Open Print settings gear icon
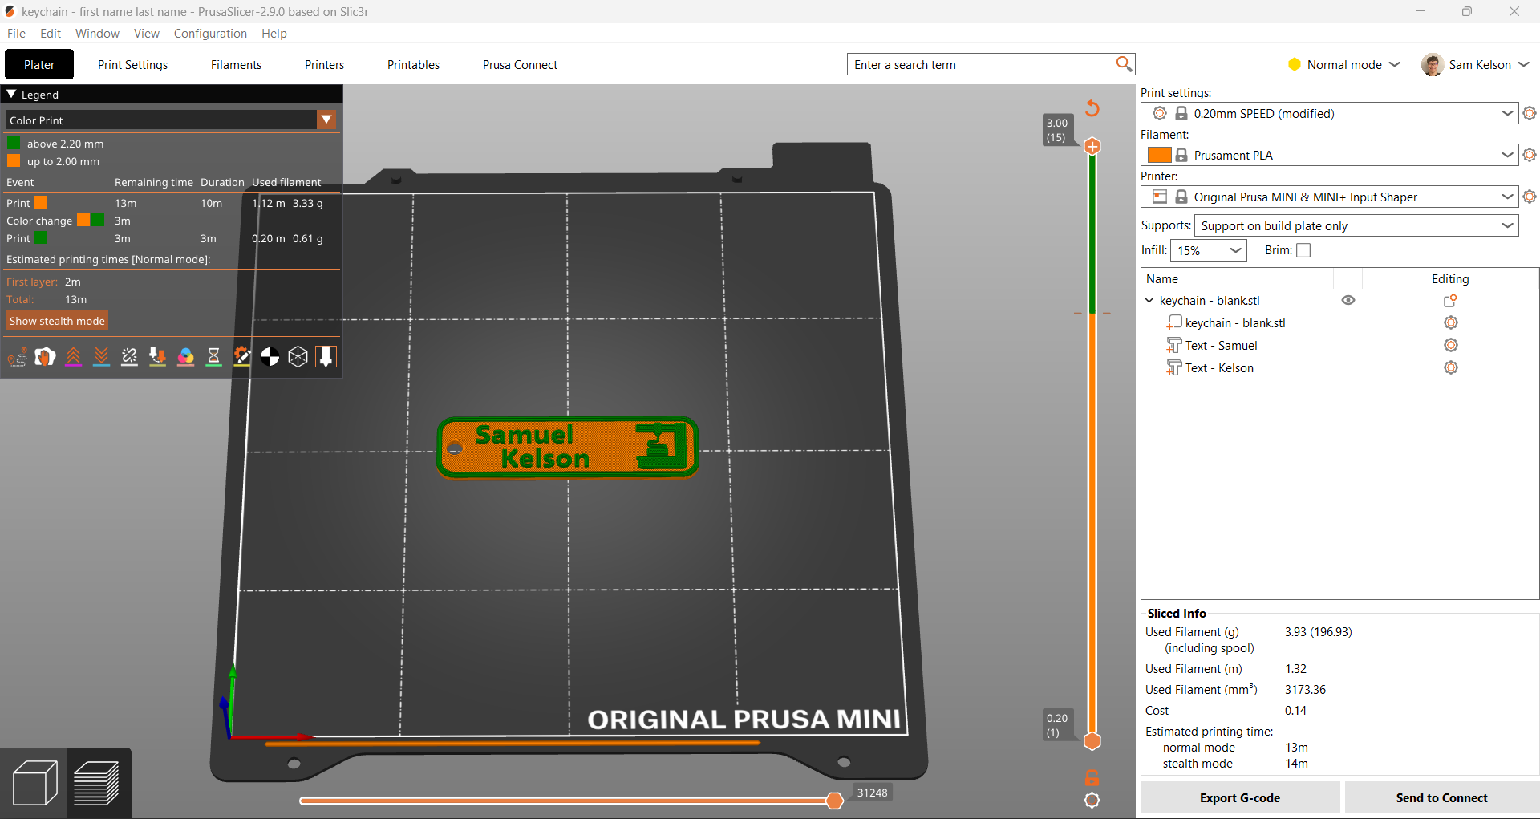The image size is (1540, 819). tap(1530, 113)
